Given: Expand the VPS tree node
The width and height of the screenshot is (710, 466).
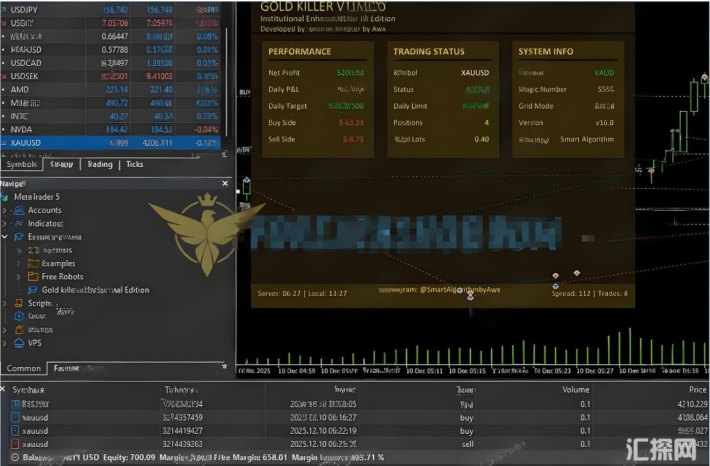Looking at the screenshot, I should (5, 343).
